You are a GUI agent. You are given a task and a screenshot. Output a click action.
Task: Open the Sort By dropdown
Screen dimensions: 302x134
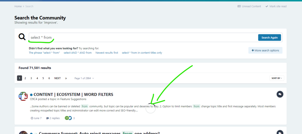tap(277, 78)
